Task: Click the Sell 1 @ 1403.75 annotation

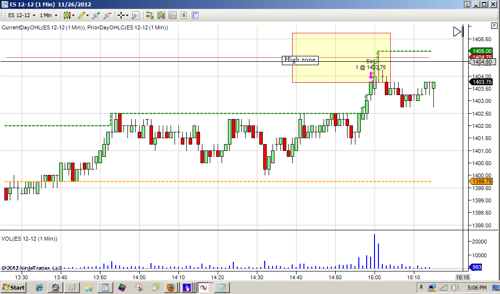Action: [x=371, y=64]
